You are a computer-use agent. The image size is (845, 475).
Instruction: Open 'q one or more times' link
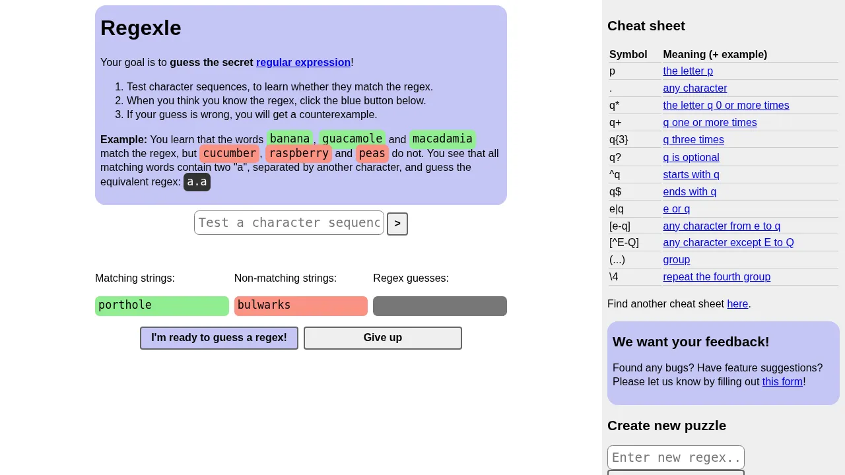(x=710, y=123)
